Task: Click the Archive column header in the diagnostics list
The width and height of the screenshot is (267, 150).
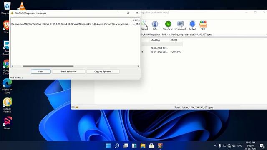Action: tap(136, 20)
